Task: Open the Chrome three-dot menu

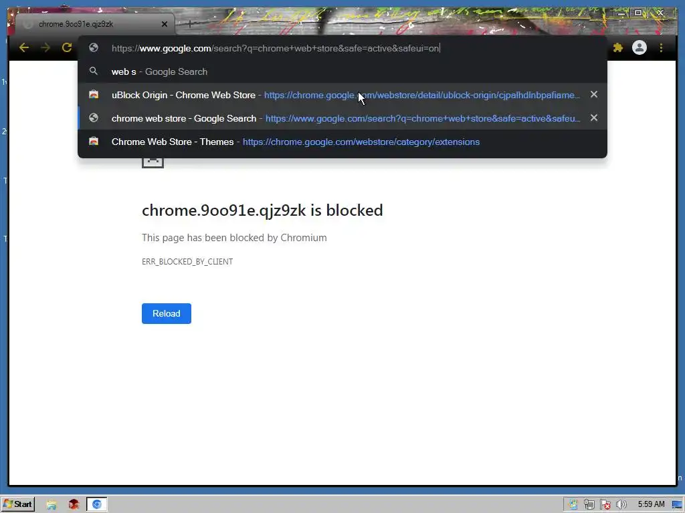Action: pos(661,47)
